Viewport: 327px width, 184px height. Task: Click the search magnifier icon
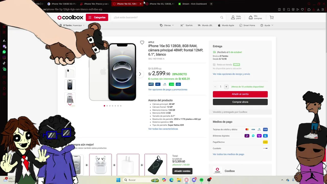coord(222,17)
